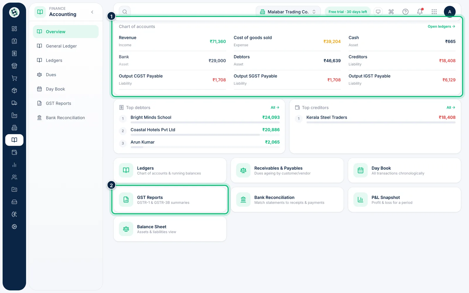Screen dimensions: 469x293
Task: Open Bank Reconciliation in the sidebar menu
Action: [x=66, y=118]
